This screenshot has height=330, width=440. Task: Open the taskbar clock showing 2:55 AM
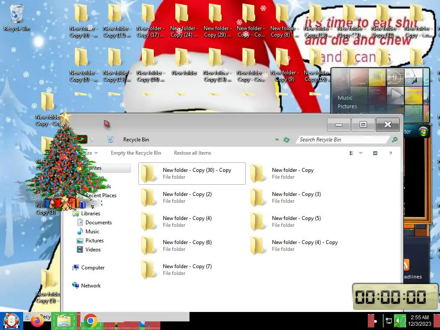[x=419, y=321]
